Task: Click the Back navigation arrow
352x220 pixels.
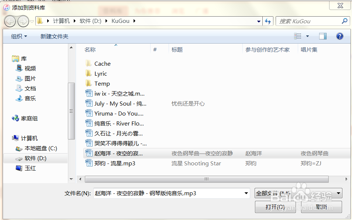Action: point(10,21)
